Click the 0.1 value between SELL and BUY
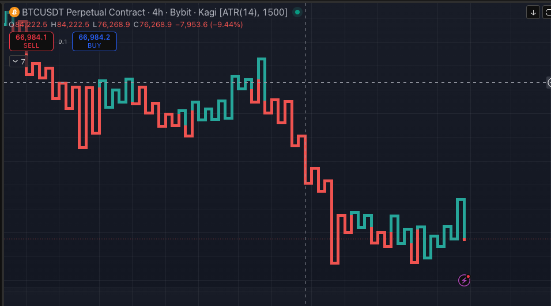551x306 pixels. 63,41
